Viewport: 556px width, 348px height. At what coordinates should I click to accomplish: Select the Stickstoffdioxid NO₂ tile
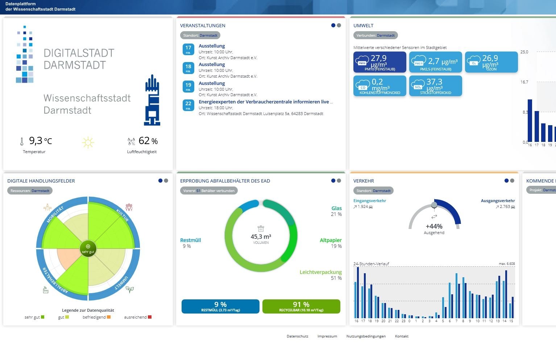435,86
